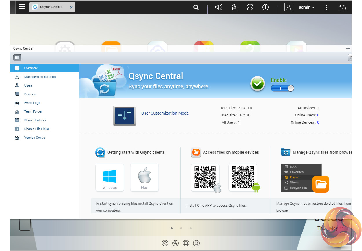
Task: Open the volume control icon
Action: pos(219,8)
